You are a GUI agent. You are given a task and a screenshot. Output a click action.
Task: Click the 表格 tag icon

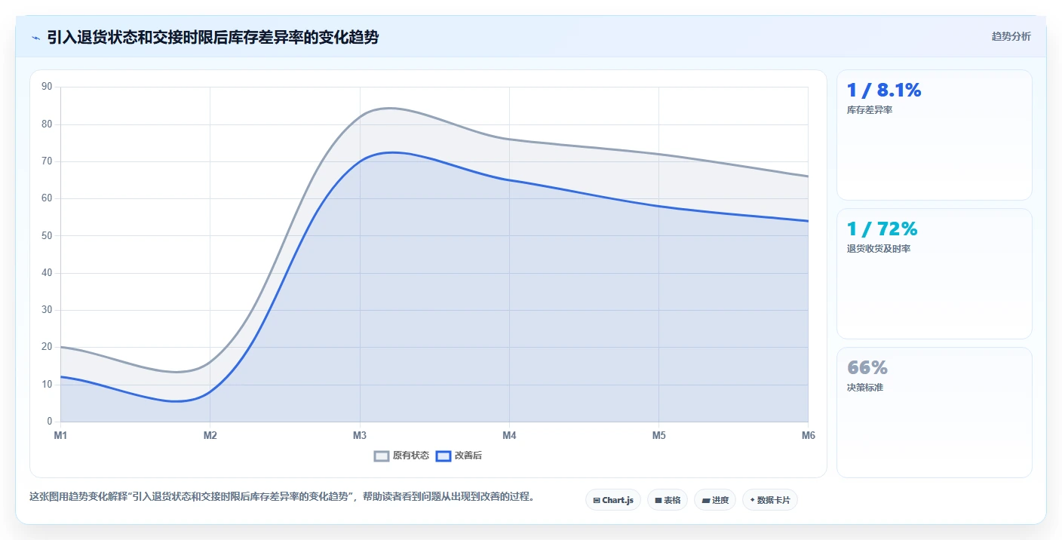[x=658, y=500]
